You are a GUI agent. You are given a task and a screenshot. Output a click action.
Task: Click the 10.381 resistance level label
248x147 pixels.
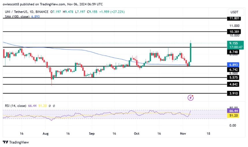pos(234,32)
